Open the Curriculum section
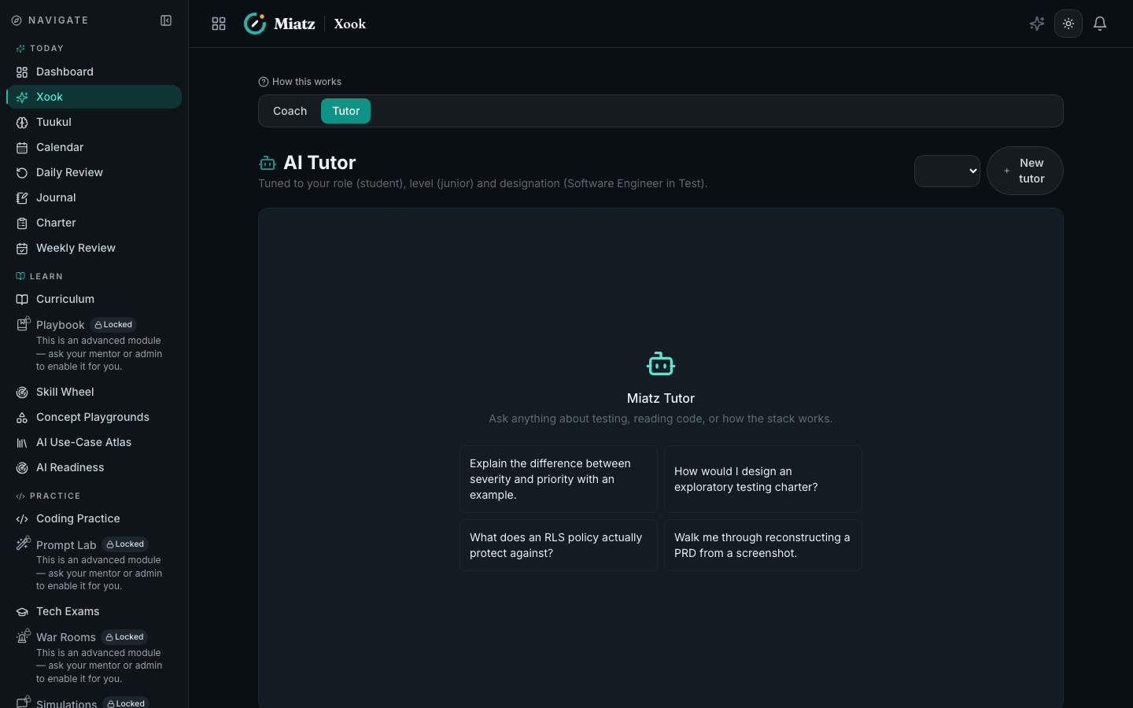 (x=94, y=299)
